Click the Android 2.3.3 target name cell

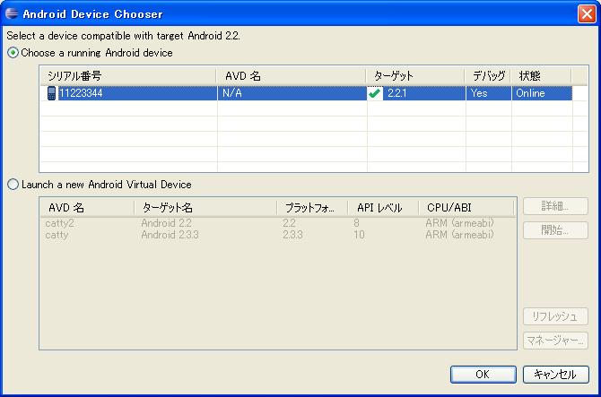point(170,235)
